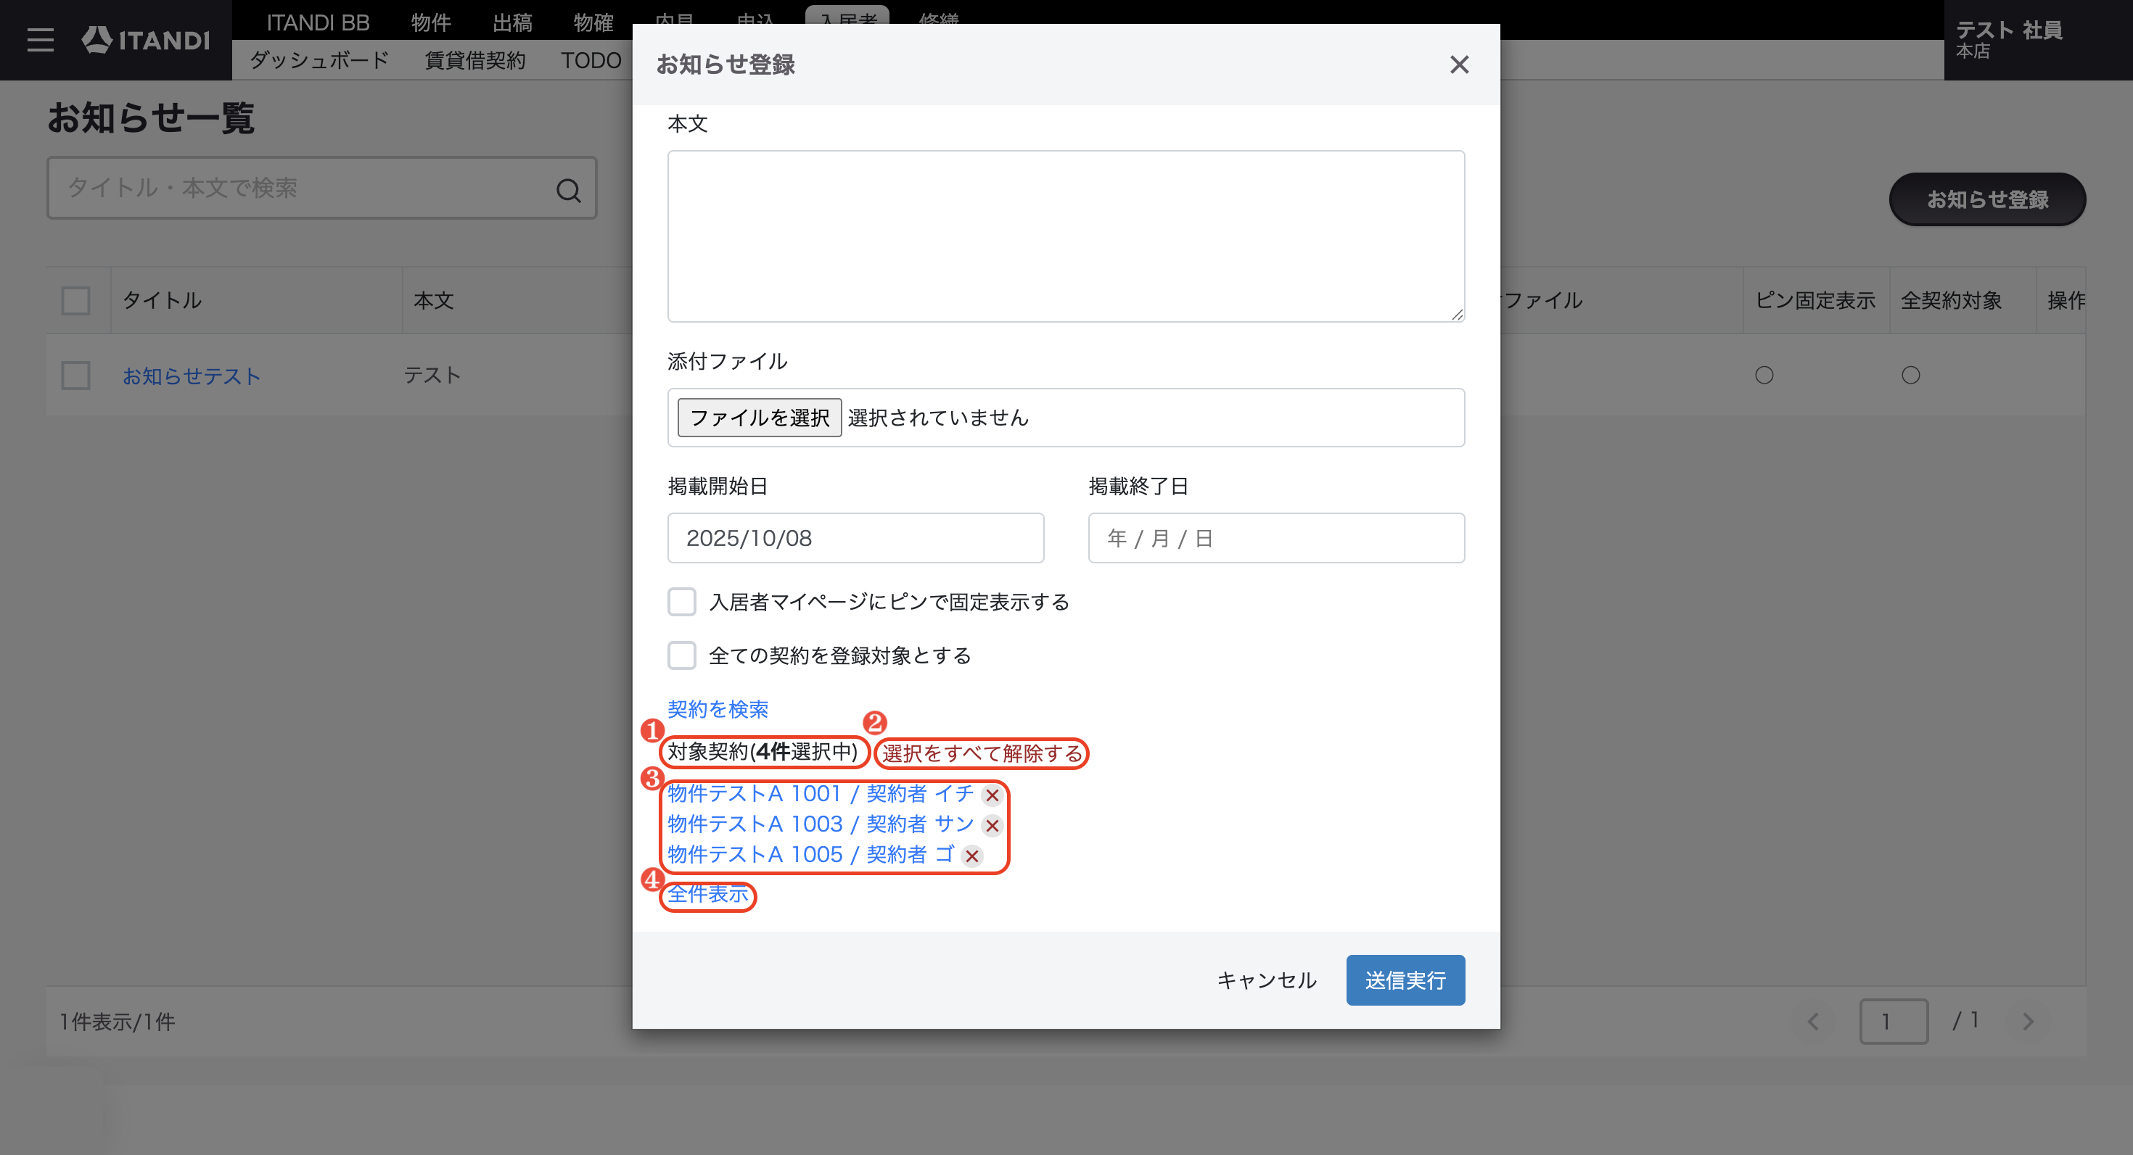Switch to the 賃貸借契約 tab

tap(475, 60)
